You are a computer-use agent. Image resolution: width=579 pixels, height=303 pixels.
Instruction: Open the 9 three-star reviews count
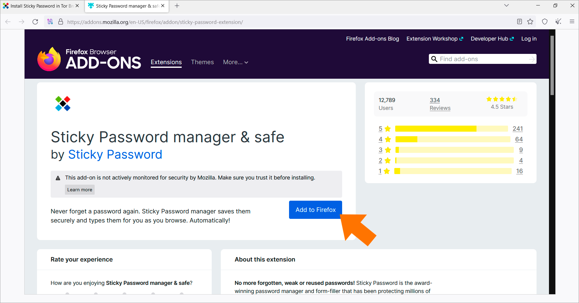[x=521, y=150]
